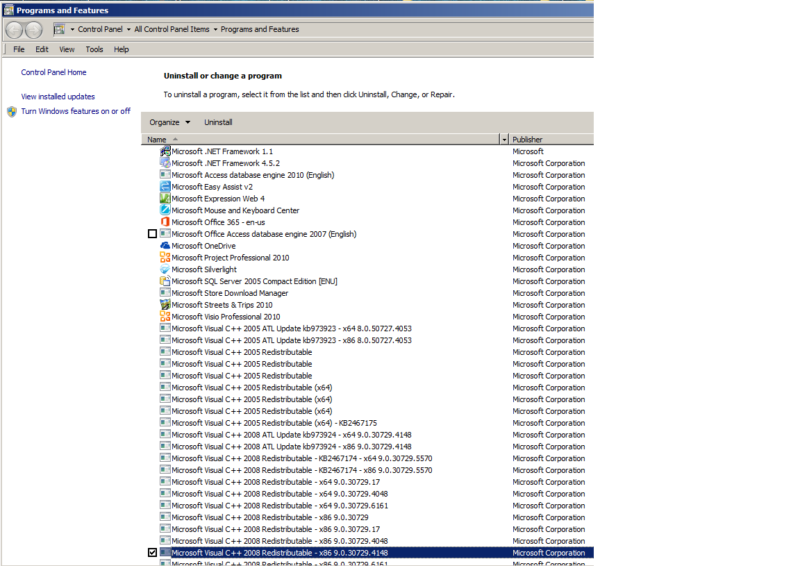Screen dimensions: 800x566
Task: Click the Store Download Manager icon
Action: 165,292
